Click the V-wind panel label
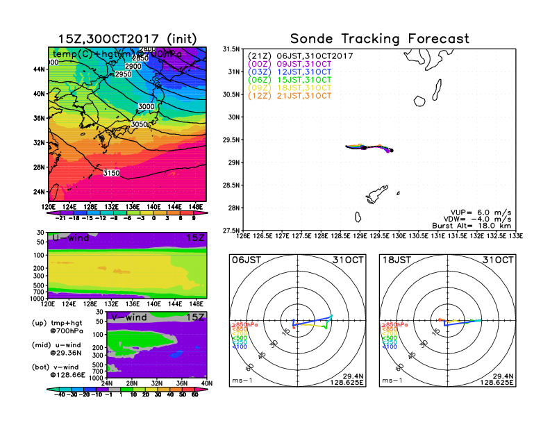Screen dimensions: 550x425 point(130,317)
